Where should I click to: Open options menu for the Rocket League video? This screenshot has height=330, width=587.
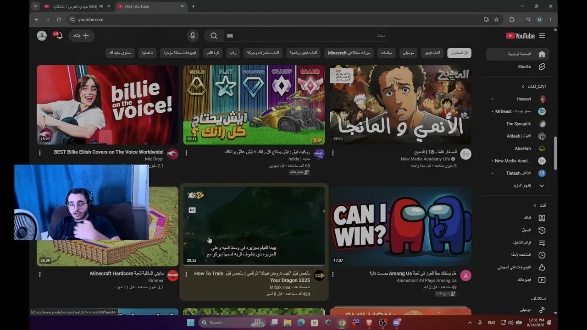(186, 153)
